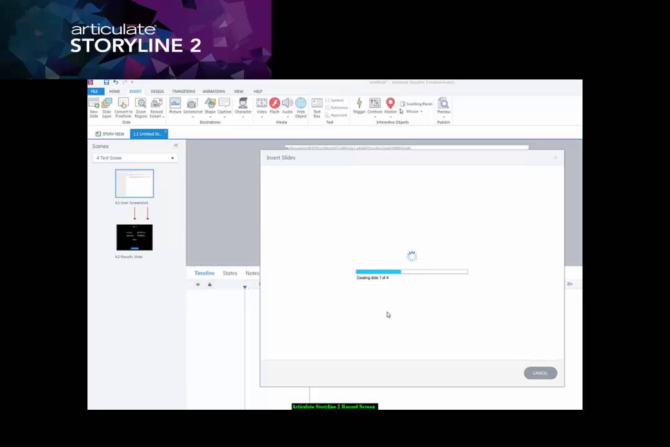The image size is (670, 447).
Task: Open the Notes panel tab
Action: tap(252, 273)
